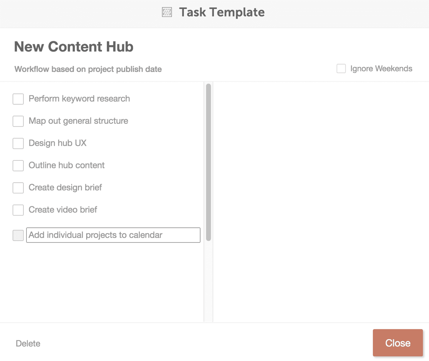
Task: Click the Task Template icon in the header
Action: 167,12
